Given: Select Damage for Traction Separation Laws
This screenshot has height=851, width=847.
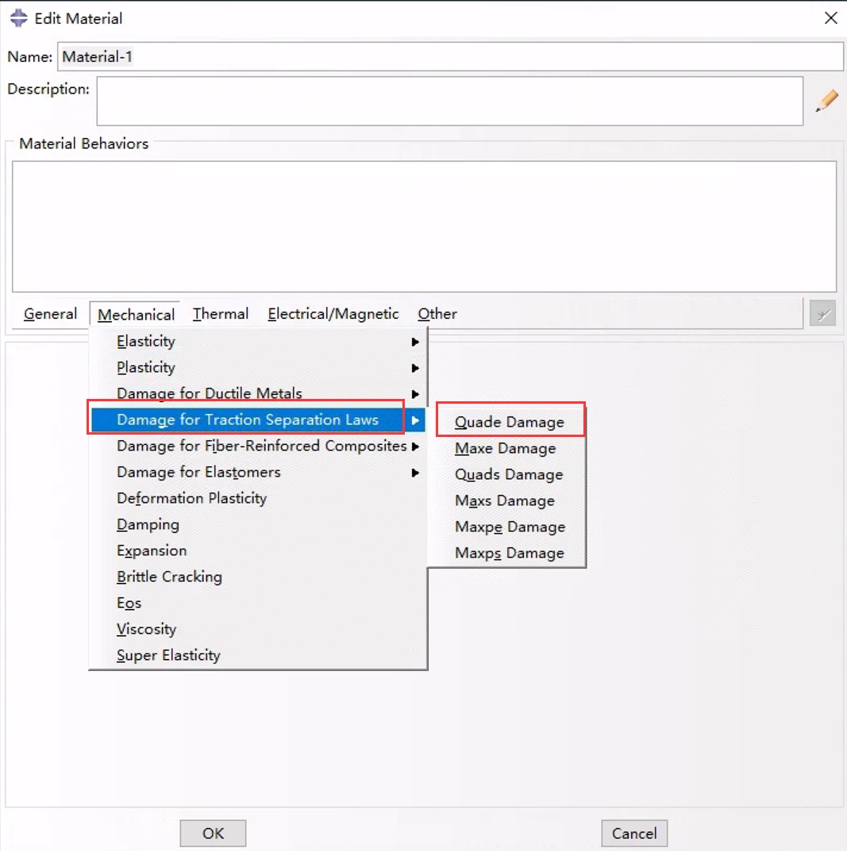Looking at the screenshot, I should (259, 420).
